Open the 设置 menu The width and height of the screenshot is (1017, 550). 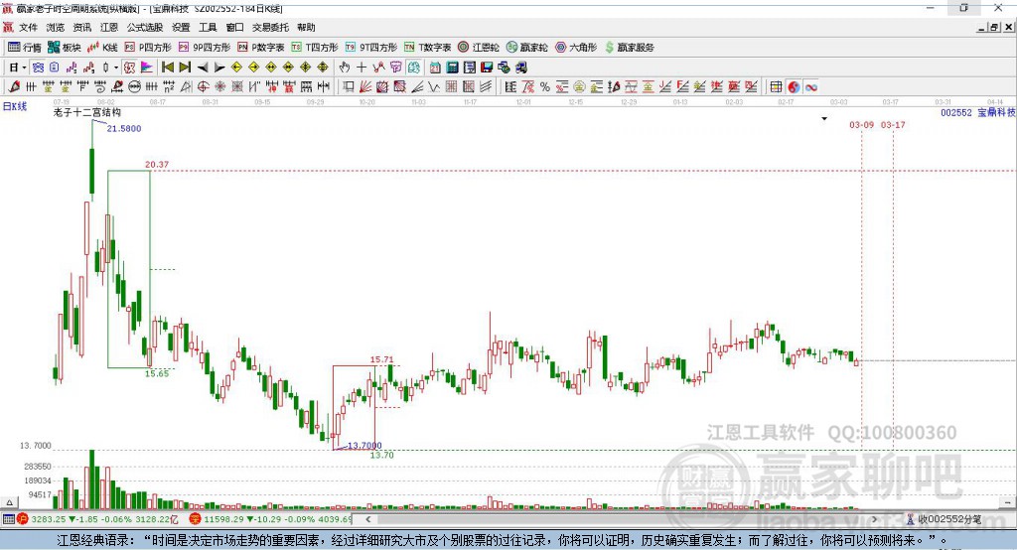click(181, 27)
